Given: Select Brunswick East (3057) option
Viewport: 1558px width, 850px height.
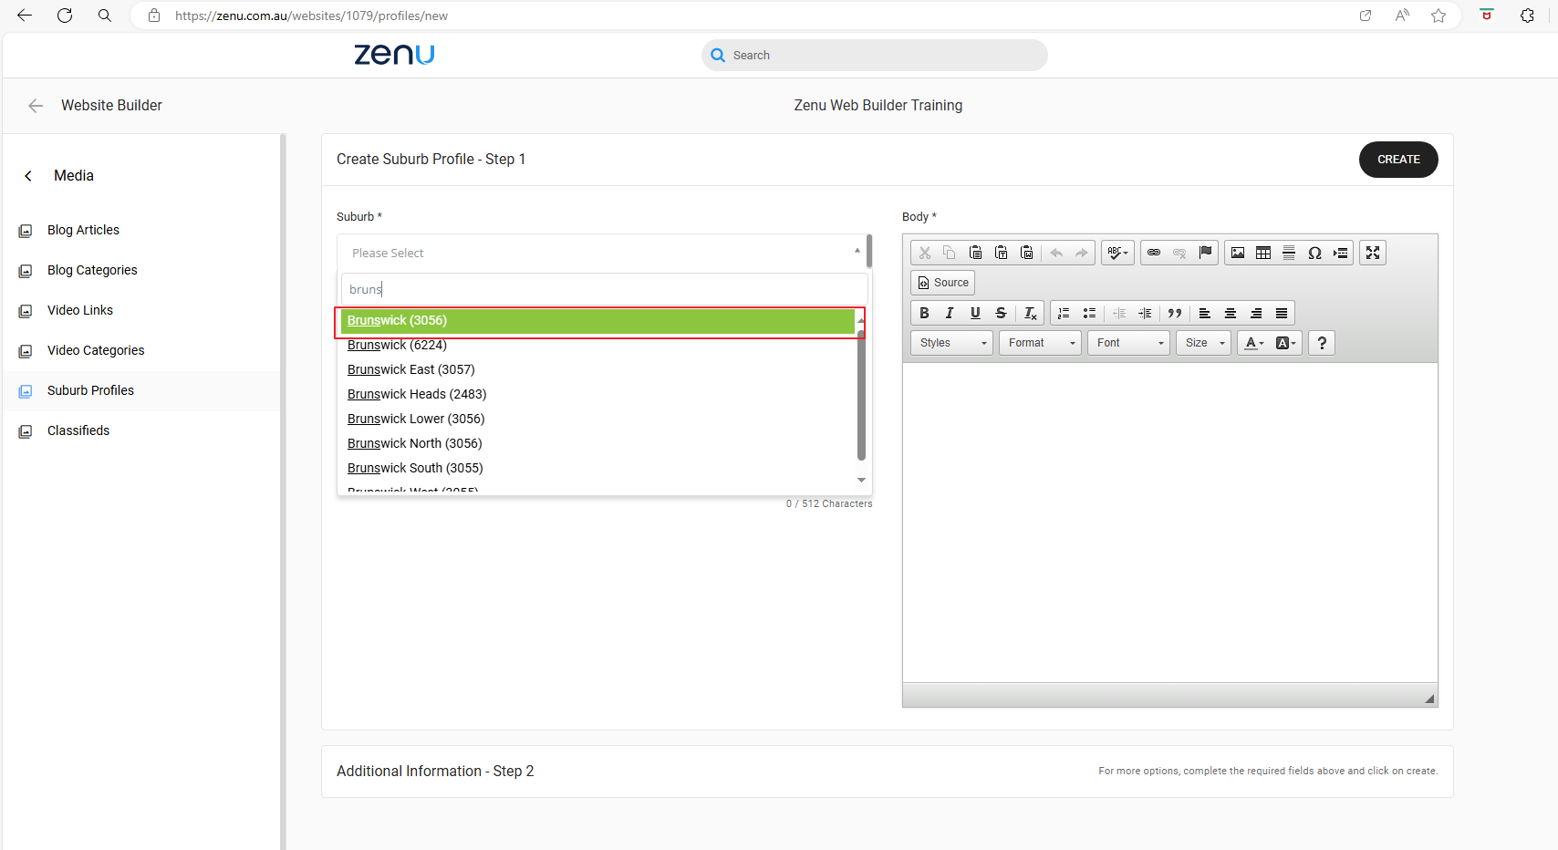Looking at the screenshot, I should point(597,369).
